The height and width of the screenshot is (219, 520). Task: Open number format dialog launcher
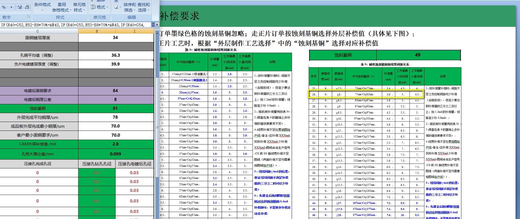(x=28, y=17)
